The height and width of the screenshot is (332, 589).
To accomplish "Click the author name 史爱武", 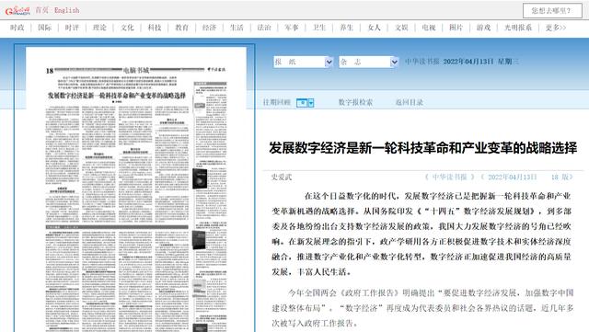I will coord(282,177).
